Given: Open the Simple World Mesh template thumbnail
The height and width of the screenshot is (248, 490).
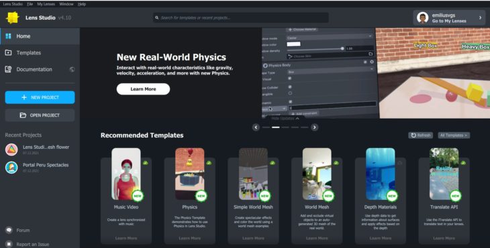Looking at the screenshot, I should coord(253,174).
